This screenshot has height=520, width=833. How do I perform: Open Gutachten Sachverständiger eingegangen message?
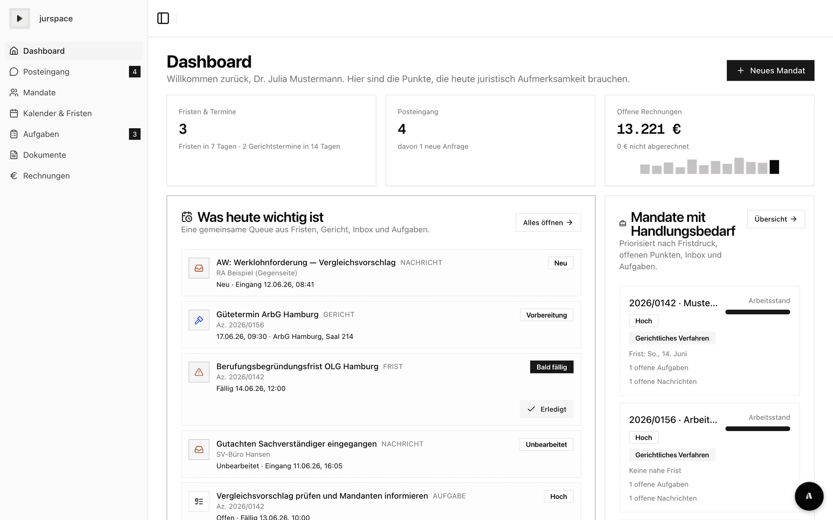tap(381, 454)
